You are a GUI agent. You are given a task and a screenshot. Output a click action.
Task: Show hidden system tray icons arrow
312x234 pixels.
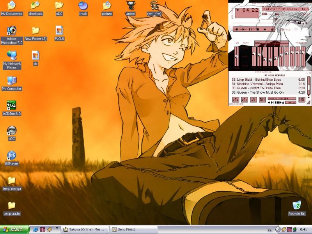(278, 230)
